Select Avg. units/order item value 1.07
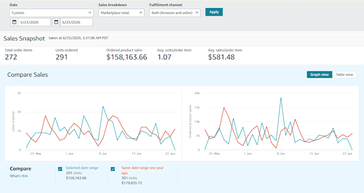The height and width of the screenshot is (193, 364). coord(164,57)
